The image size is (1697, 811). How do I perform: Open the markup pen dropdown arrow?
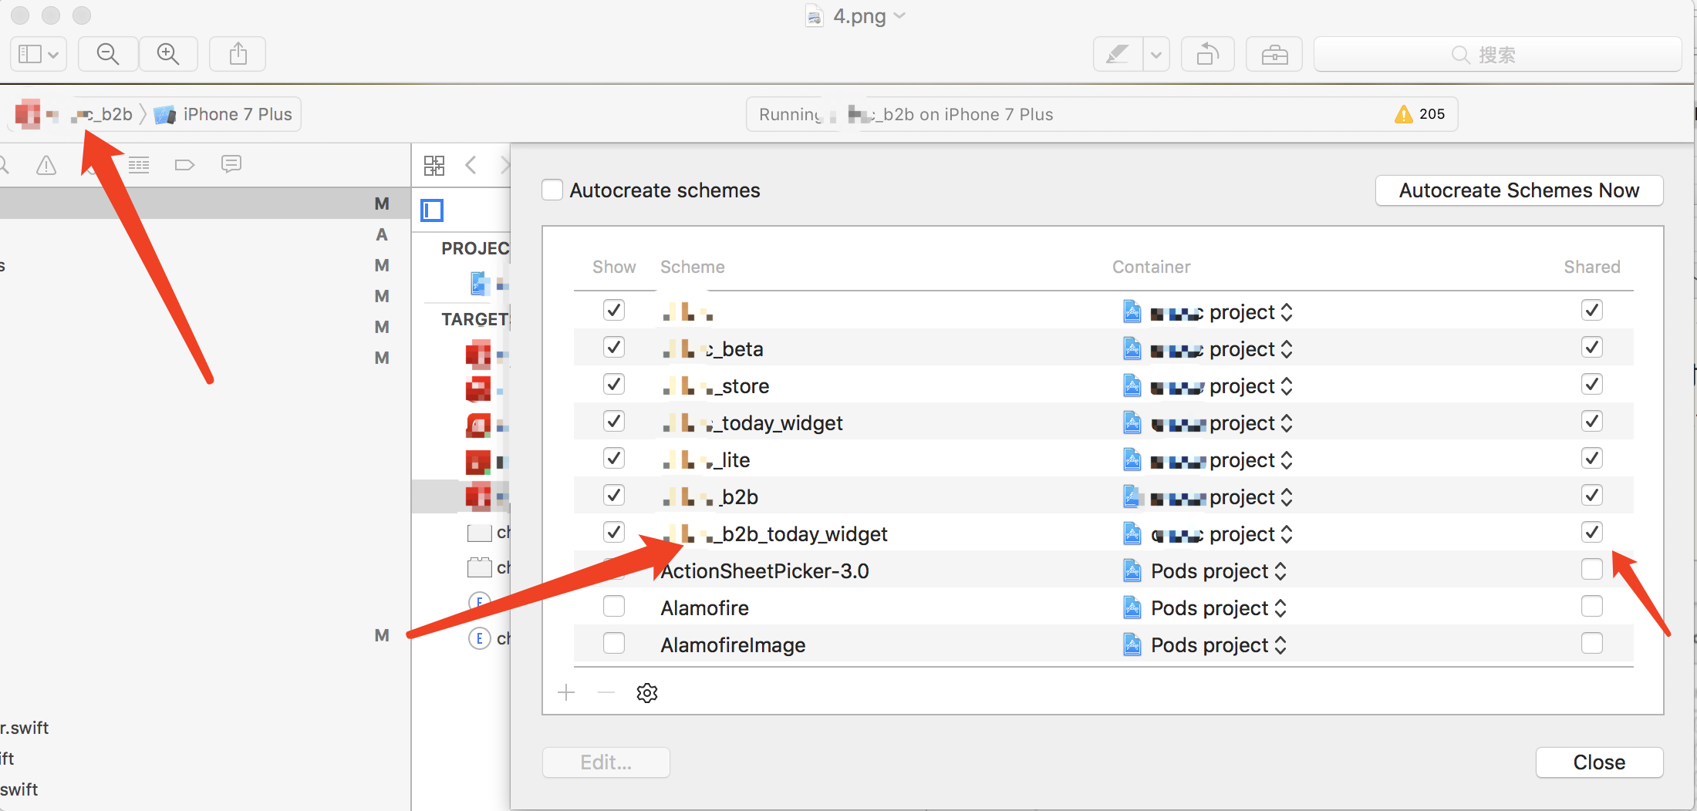pos(1156,55)
